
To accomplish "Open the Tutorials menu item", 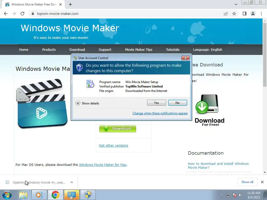I will click(x=173, y=50).
